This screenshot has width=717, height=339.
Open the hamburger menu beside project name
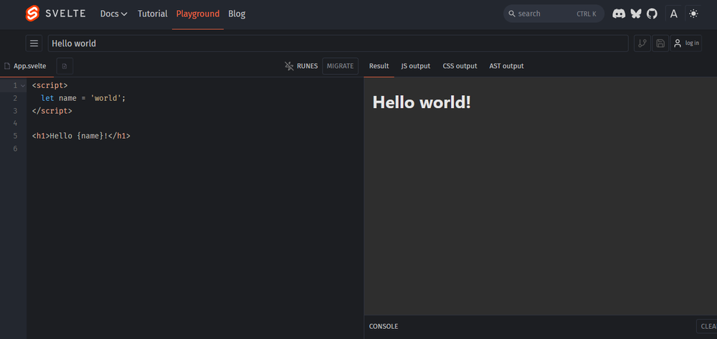click(34, 44)
